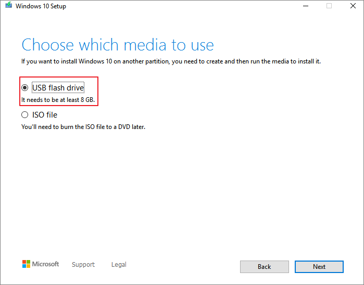364x285 pixels.
Task: Open the Support link
Action: point(83,265)
